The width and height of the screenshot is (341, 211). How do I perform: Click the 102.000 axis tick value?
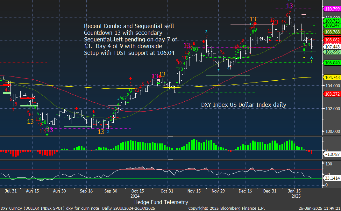click(x=332, y=109)
